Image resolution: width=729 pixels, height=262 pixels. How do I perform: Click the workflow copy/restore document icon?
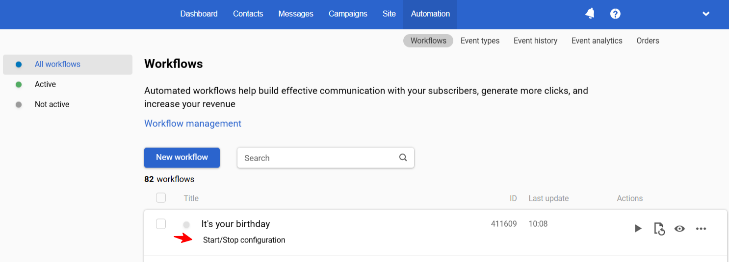coord(659,229)
